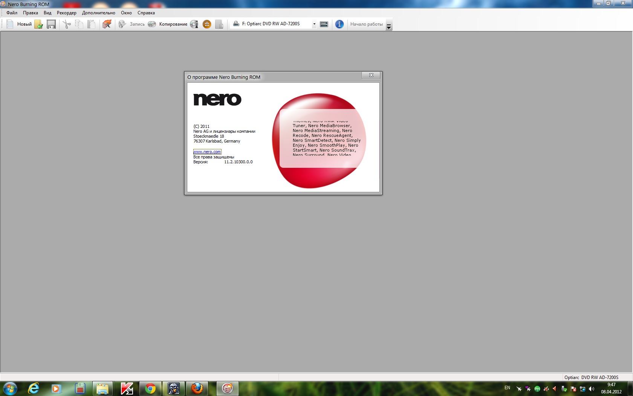Click the EN language indicator

pos(507,388)
